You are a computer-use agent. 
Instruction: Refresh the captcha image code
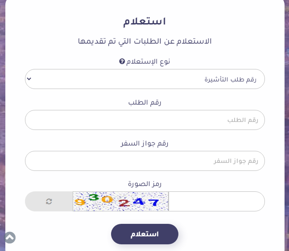pyautogui.click(x=49, y=201)
